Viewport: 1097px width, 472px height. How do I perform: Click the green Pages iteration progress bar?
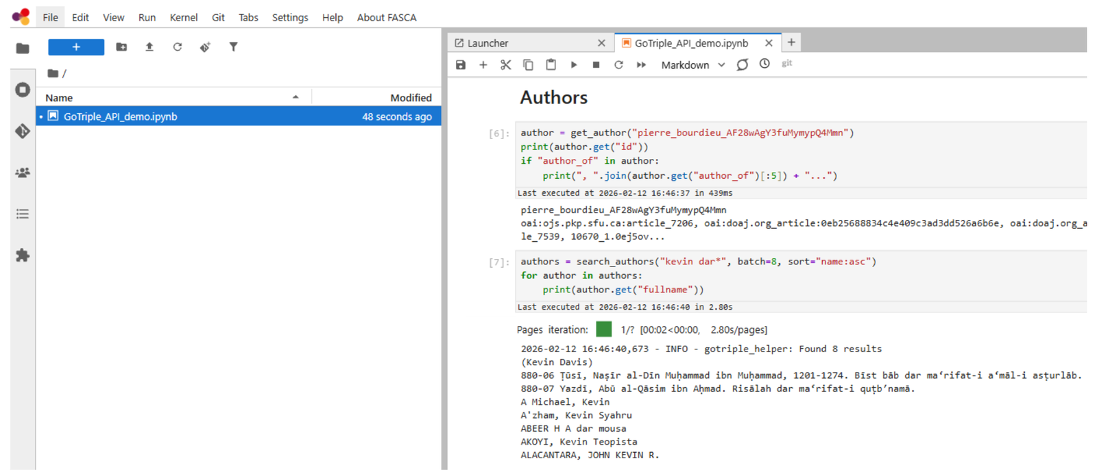[x=604, y=330]
